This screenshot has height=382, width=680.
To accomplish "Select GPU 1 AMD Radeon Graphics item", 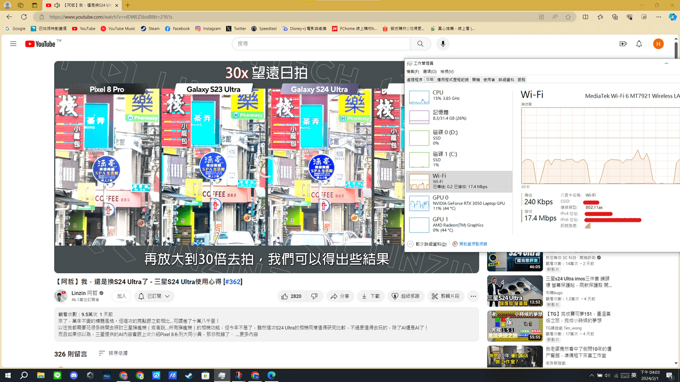I will tap(460, 224).
